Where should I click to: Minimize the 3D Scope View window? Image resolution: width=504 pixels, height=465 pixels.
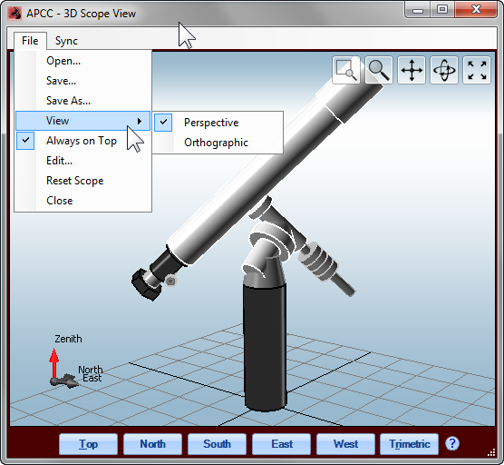[x=418, y=10]
